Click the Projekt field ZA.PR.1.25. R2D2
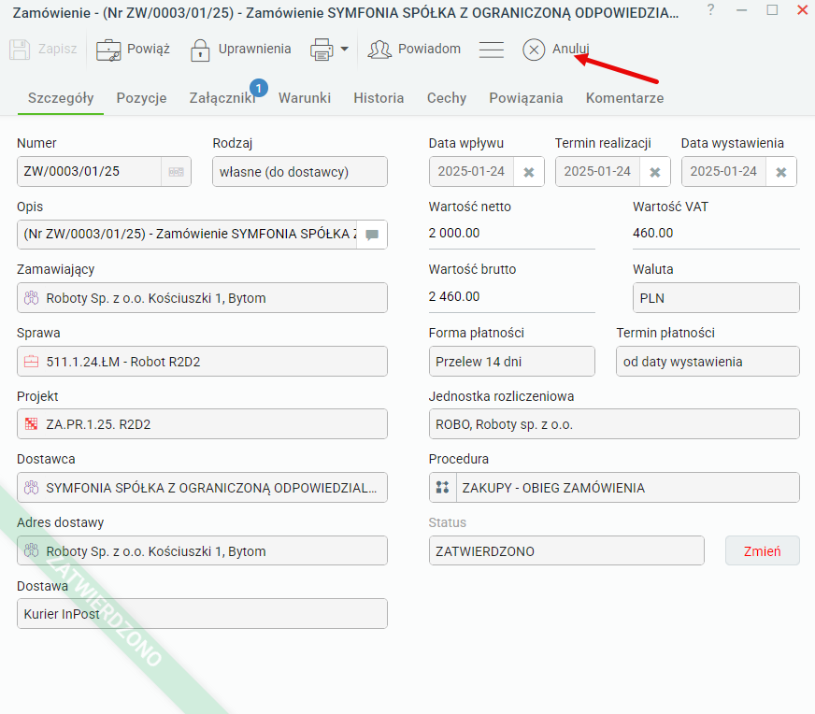 coord(202,424)
